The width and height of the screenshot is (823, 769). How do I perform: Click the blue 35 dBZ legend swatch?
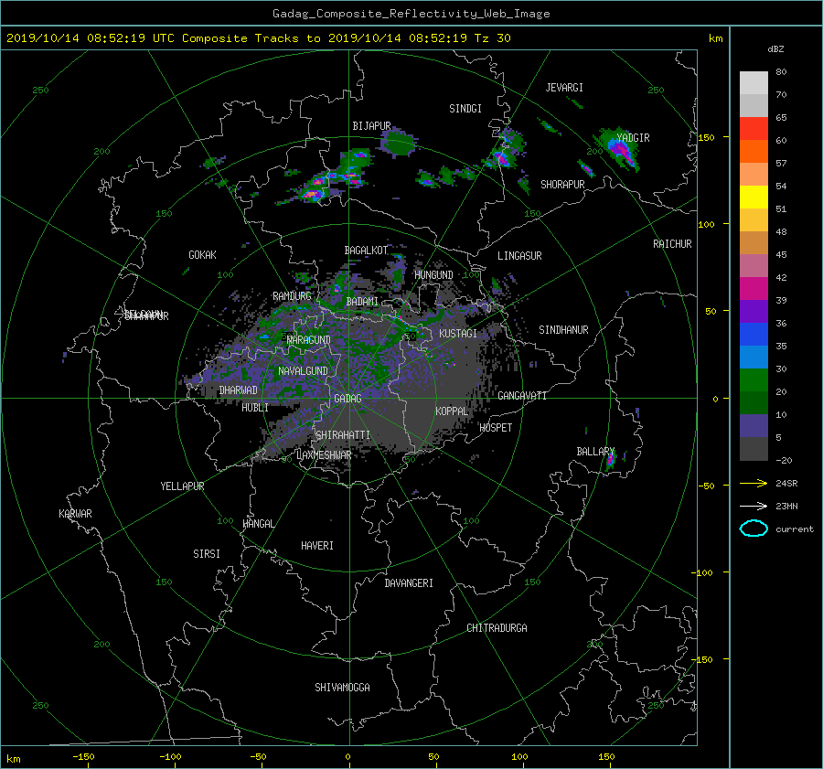point(754,335)
